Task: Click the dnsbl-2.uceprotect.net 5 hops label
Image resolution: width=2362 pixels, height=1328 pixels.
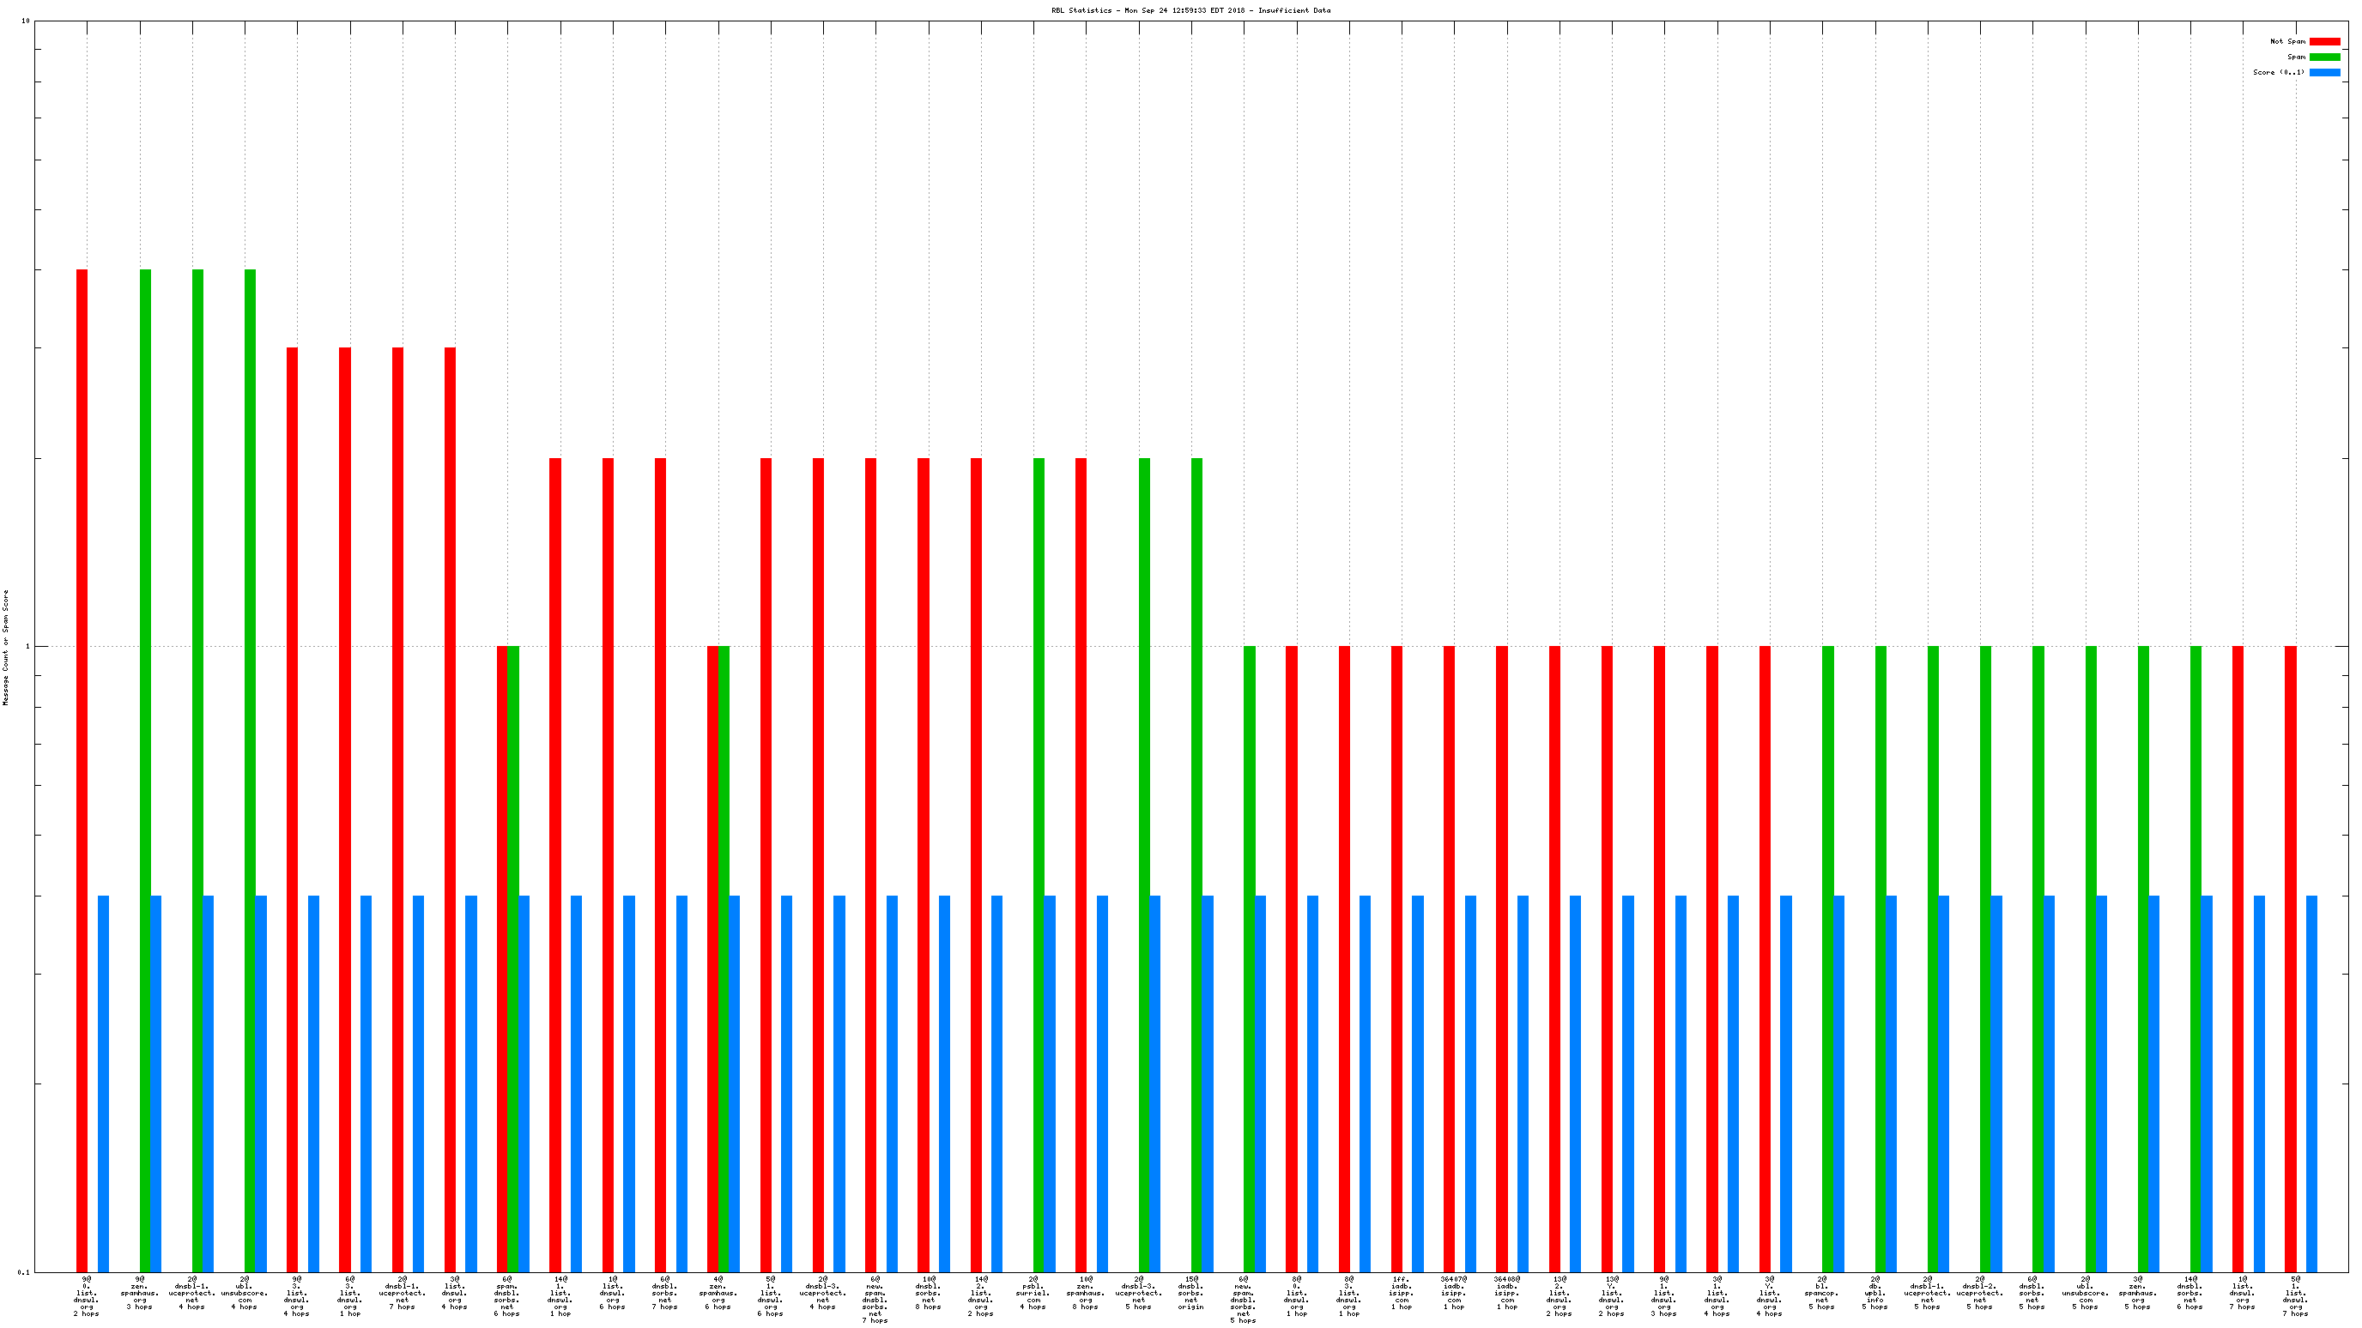Action: 1980,1292
